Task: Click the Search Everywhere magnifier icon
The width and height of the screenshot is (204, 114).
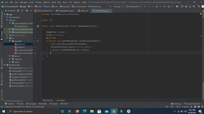Action: (199, 6)
